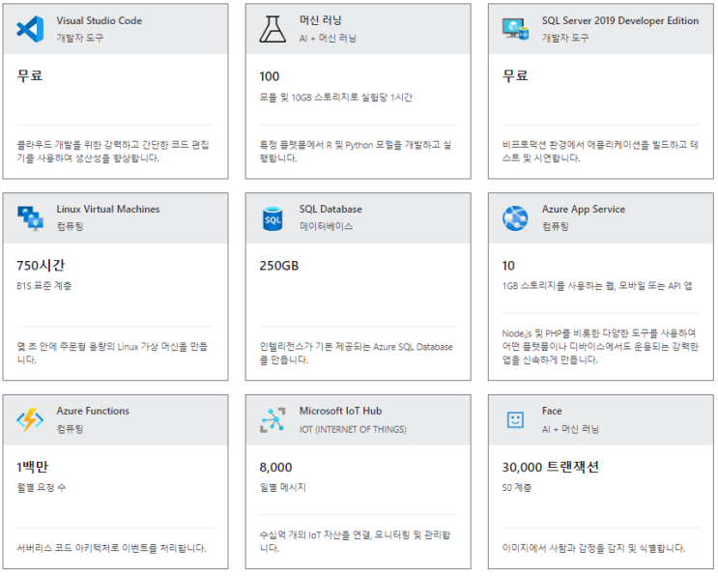The height and width of the screenshot is (576, 718).
Task: Open the Azure App Service title
Action: (x=584, y=210)
